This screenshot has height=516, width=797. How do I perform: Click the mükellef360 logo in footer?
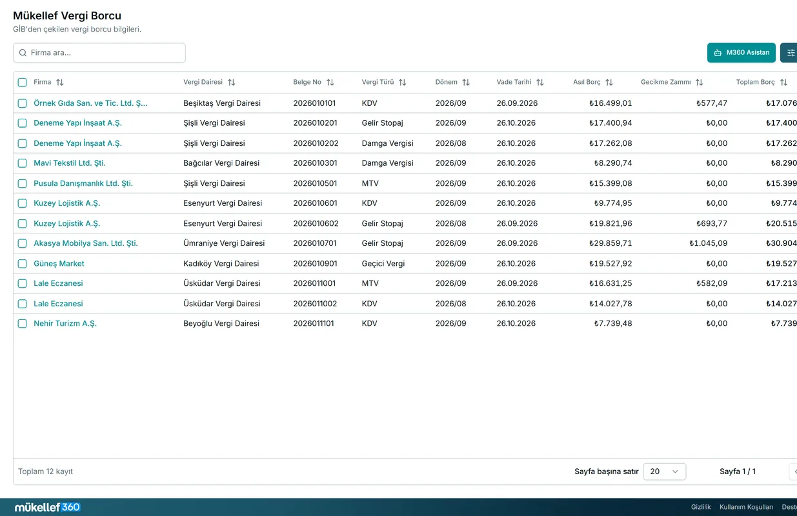tap(48, 507)
